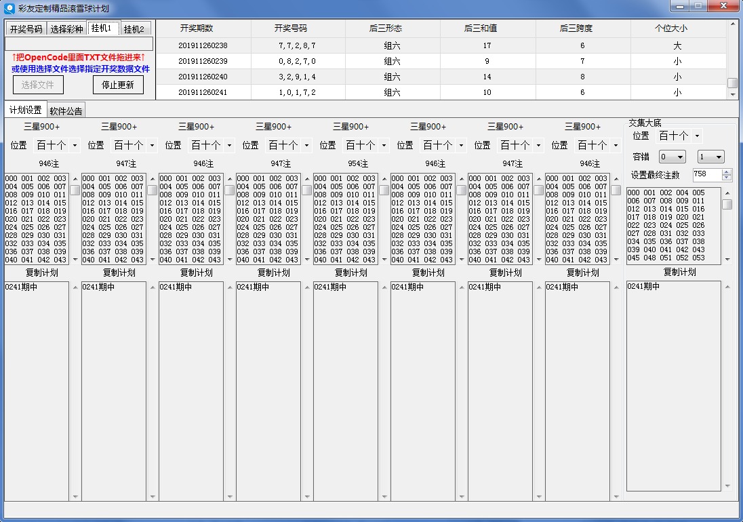Screen dimensions: 743x522
Task: Switch to the 软件公告 tab
Action: point(66,111)
